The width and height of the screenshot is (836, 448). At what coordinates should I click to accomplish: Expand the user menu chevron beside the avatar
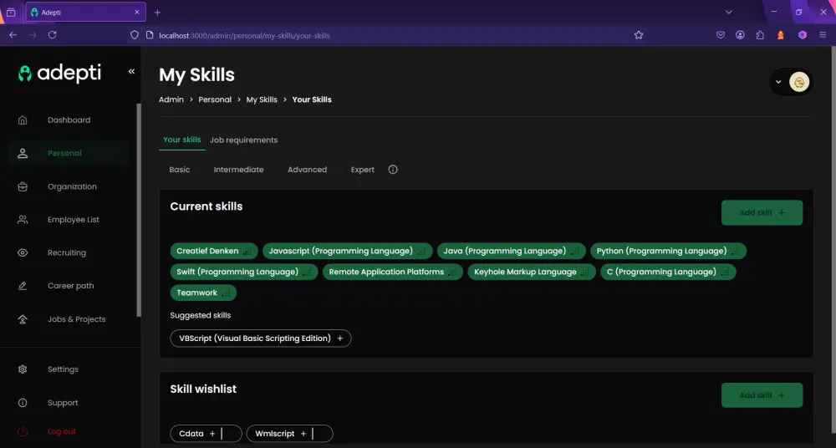[x=778, y=82]
